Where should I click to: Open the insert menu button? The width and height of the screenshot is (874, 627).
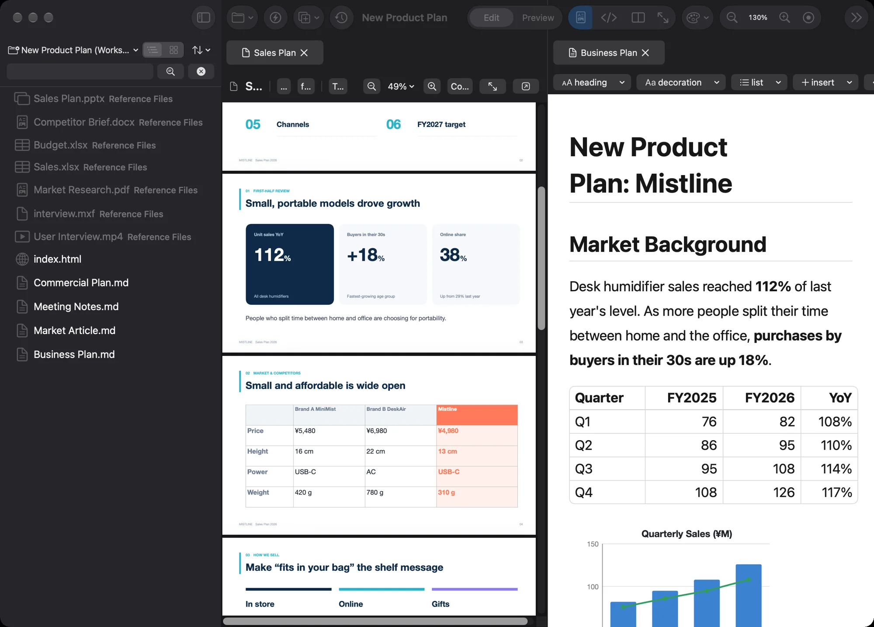825,83
